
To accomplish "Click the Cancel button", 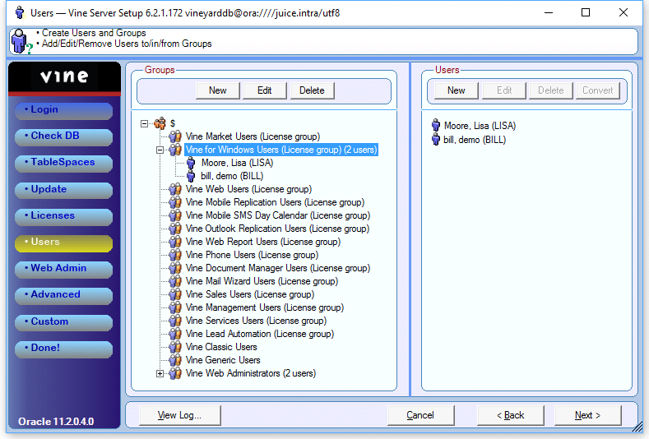I will click(420, 415).
